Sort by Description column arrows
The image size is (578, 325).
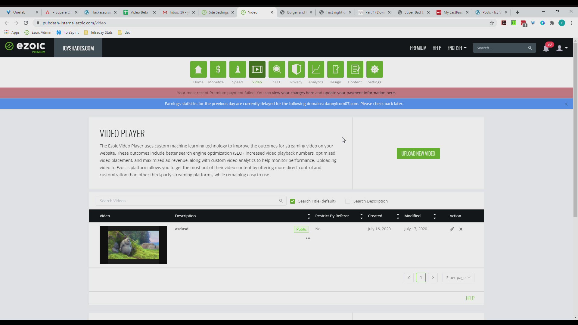[x=309, y=216]
